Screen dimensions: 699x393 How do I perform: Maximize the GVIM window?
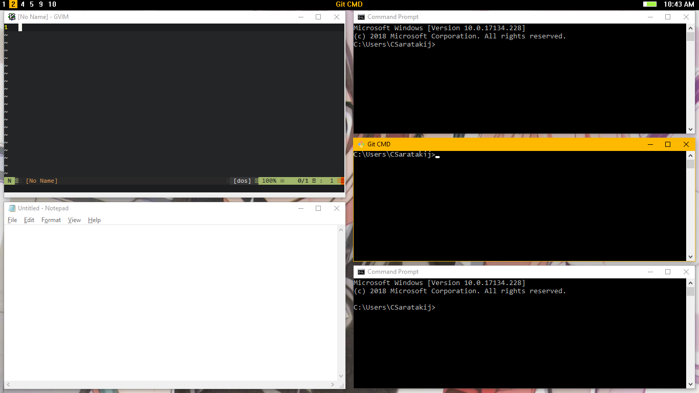pos(318,17)
